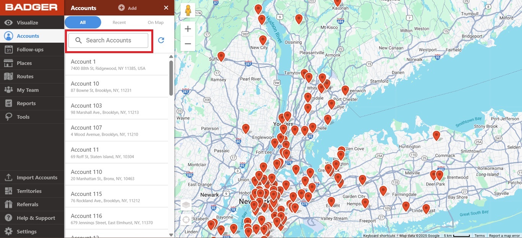Open the Territories page
Image resolution: width=522 pixels, height=238 pixels.
point(32,191)
